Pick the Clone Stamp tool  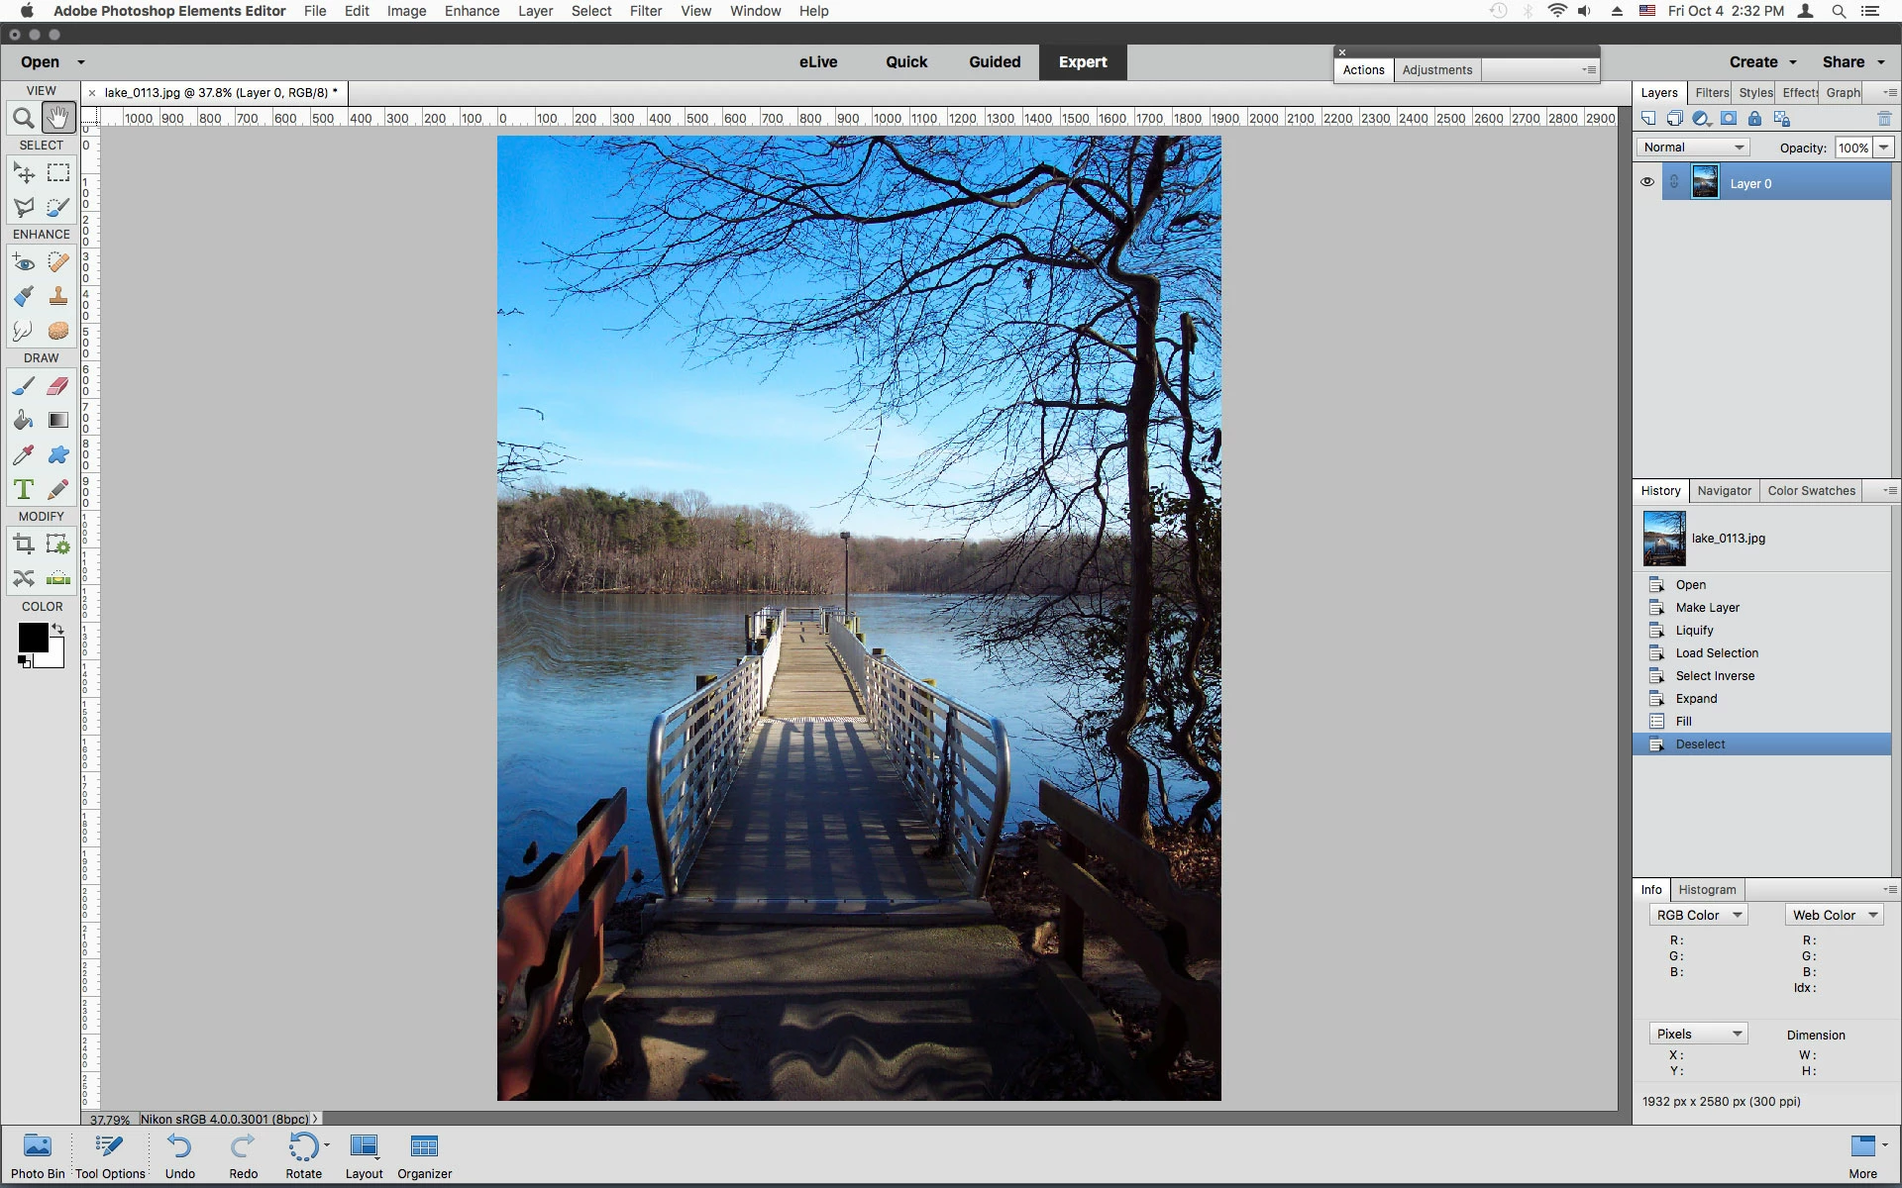(58, 296)
